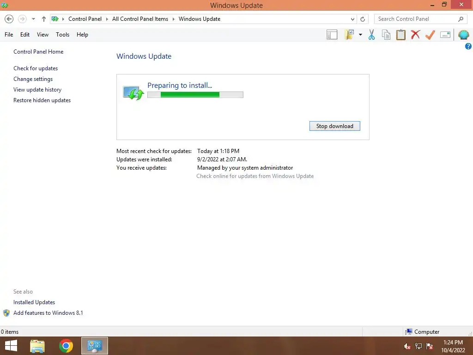Viewport: 473px width, 355px height.
Task: Click the Paste clipboard icon
Action: [400, 35]
